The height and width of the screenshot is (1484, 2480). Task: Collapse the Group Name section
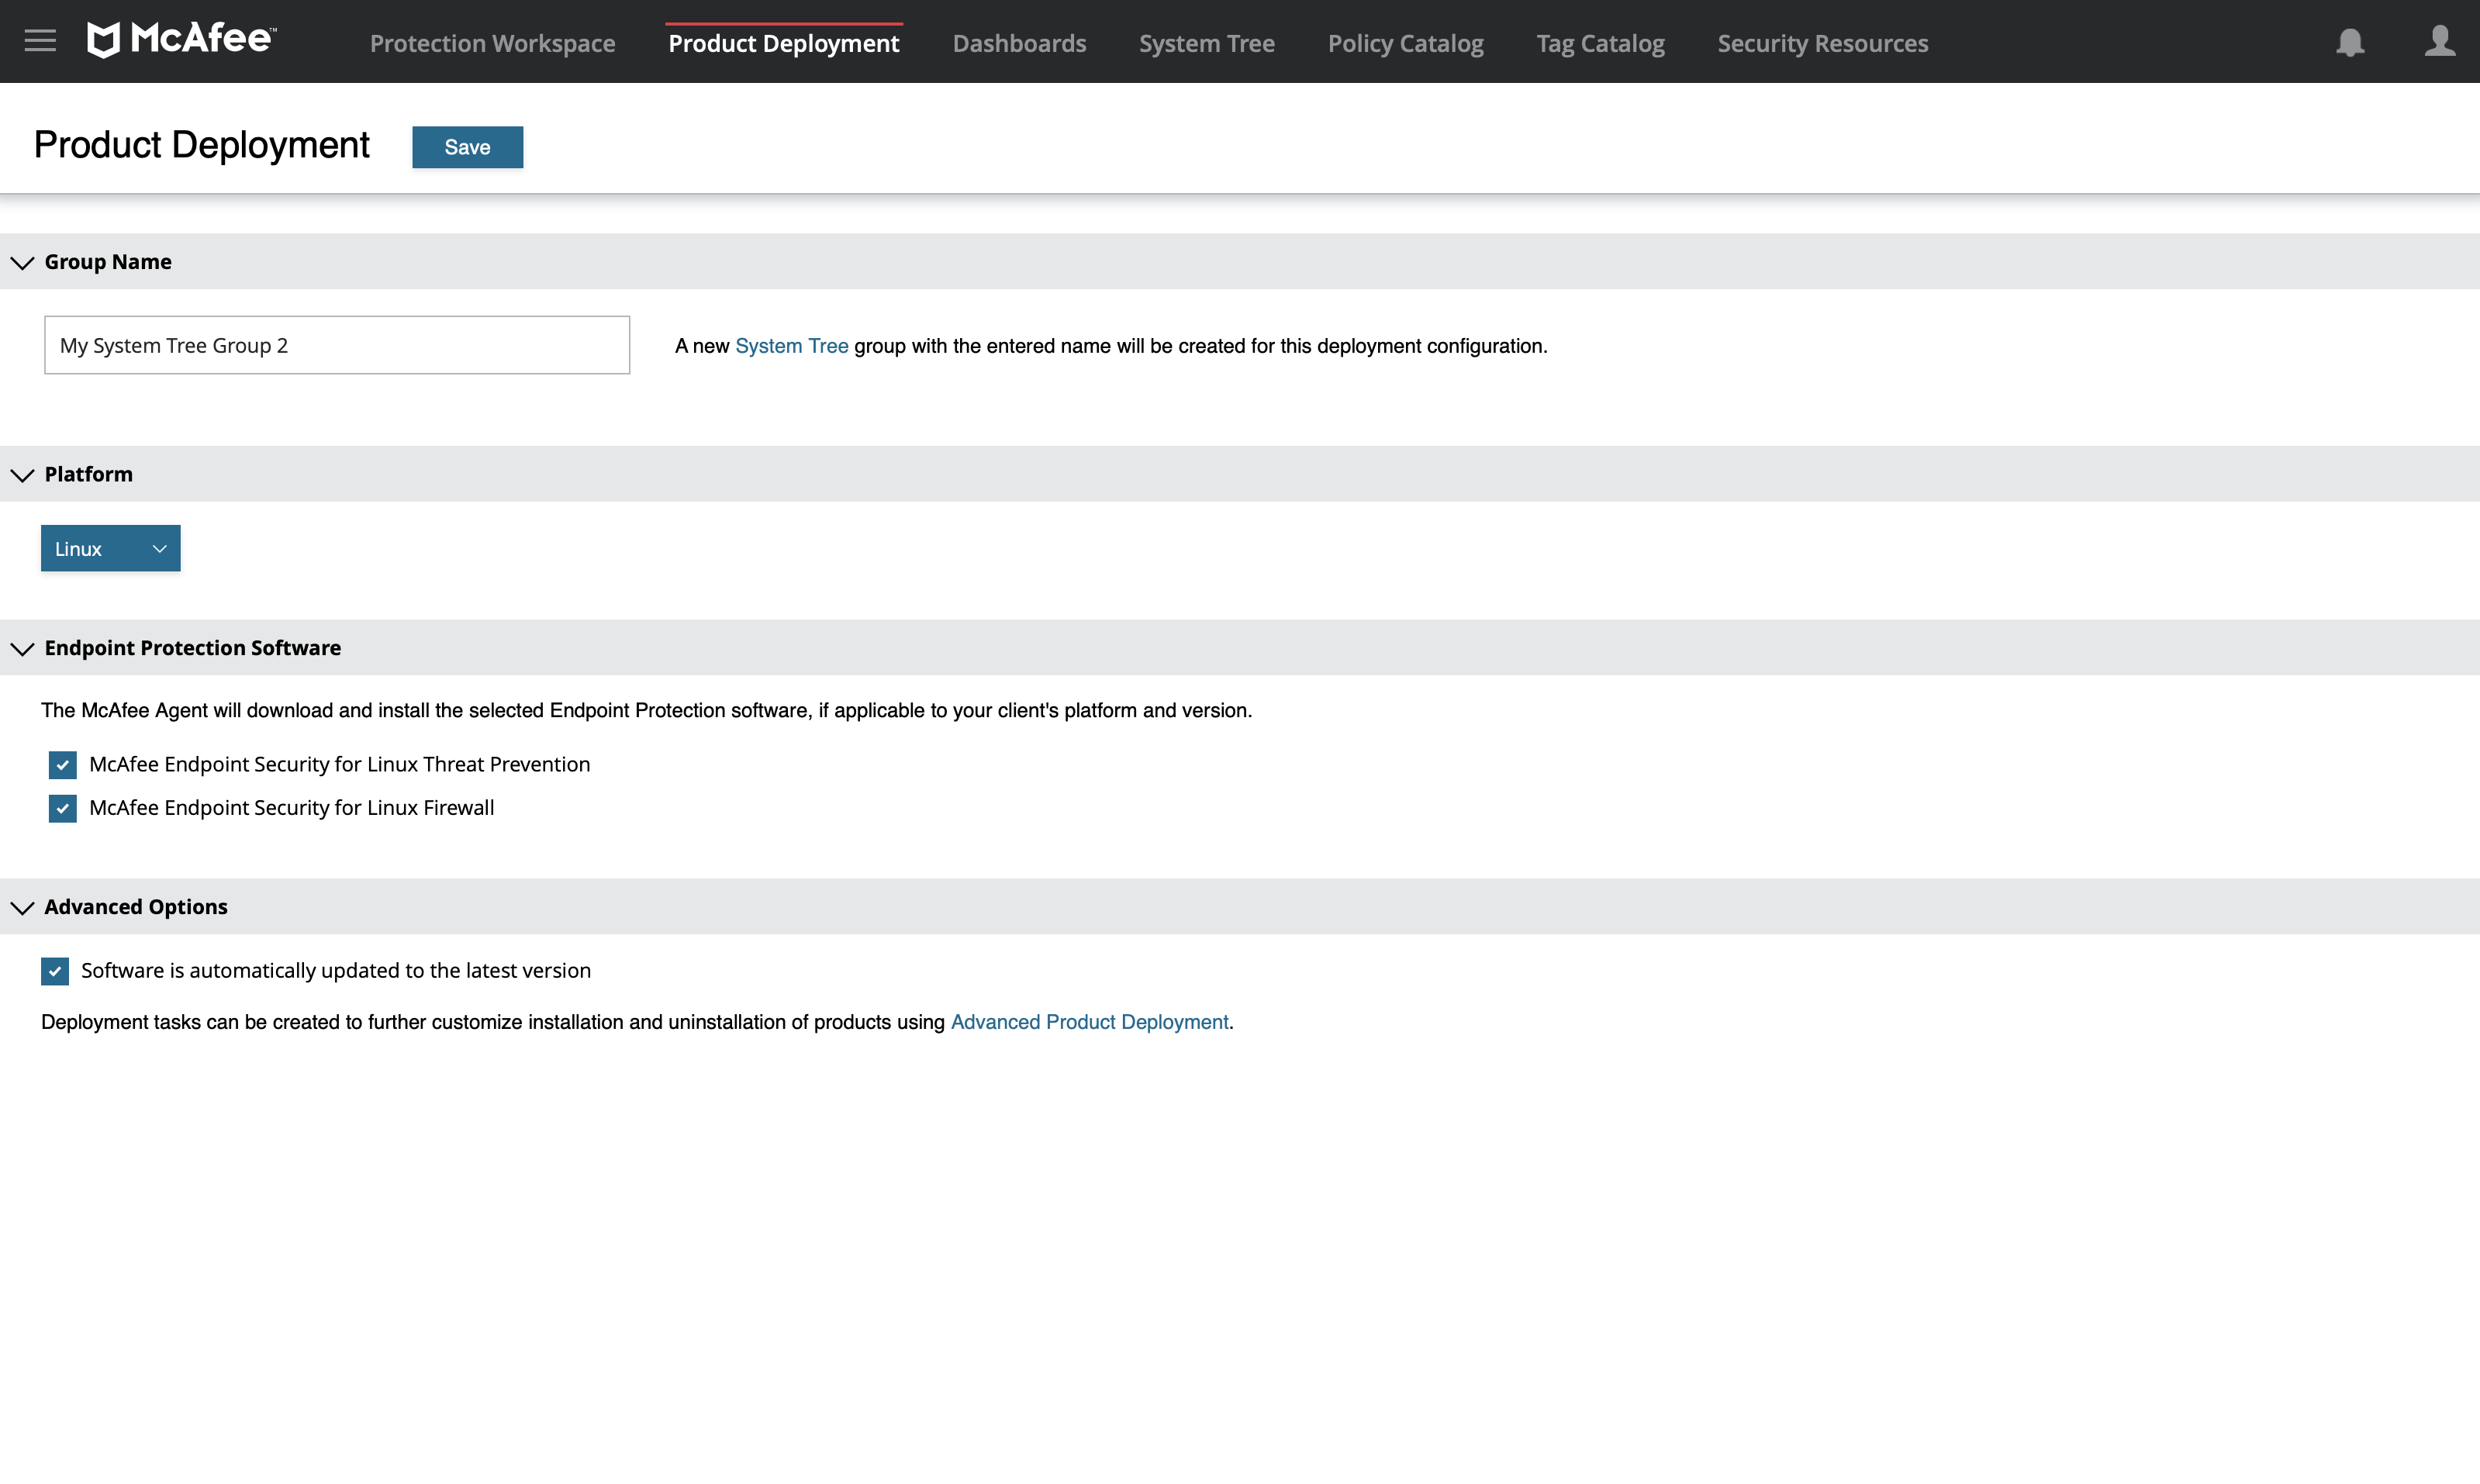pos(22,262)
